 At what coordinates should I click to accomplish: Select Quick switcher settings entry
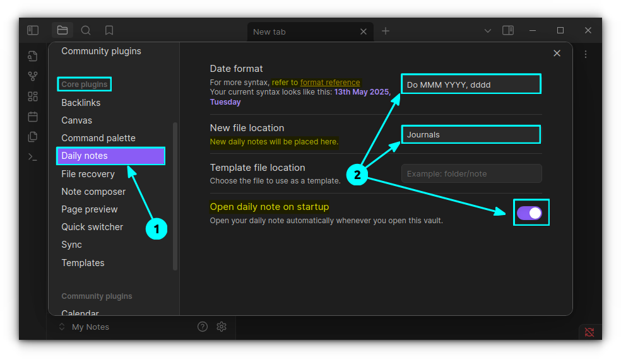pyautogui.click(x=92, y=227)
